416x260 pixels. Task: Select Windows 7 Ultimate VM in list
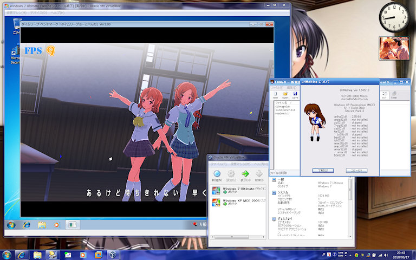[238, 190]
